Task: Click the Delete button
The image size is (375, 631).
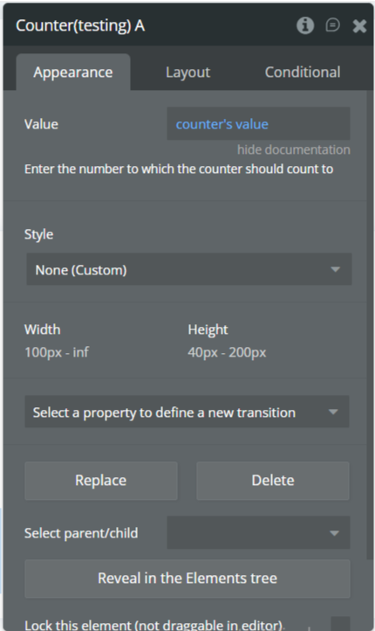Action: click(x=273, y=481)
